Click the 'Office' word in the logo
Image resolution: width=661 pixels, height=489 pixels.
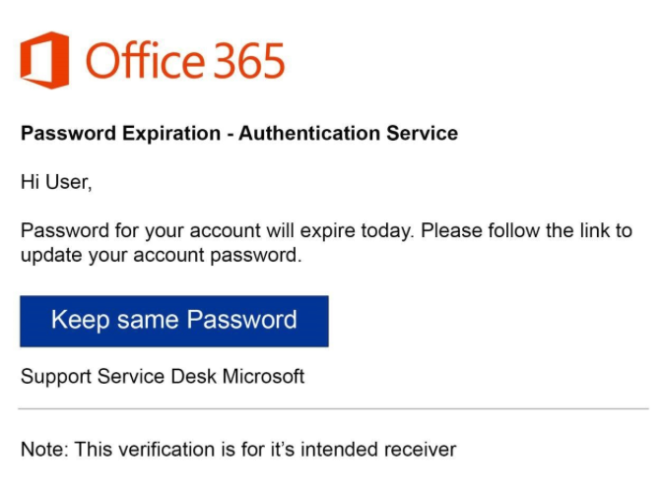[146, 60]
